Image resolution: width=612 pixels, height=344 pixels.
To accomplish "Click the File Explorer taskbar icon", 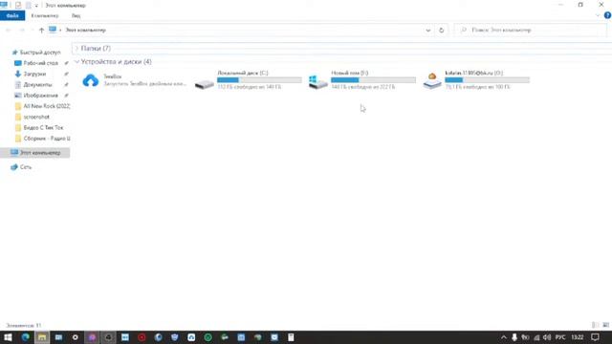I will pos(42,337).
